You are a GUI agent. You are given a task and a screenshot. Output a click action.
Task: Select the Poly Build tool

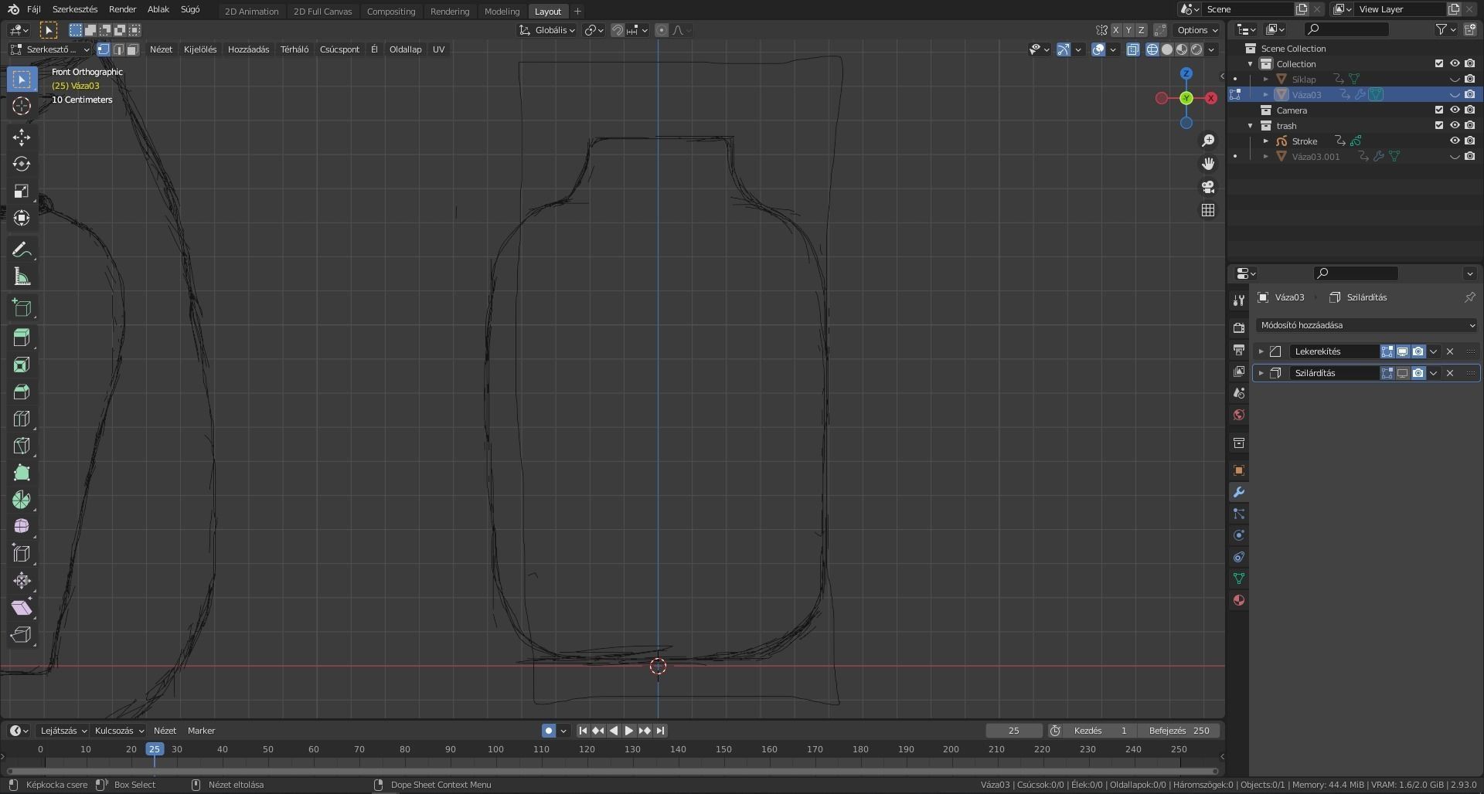tap(22, 473)
